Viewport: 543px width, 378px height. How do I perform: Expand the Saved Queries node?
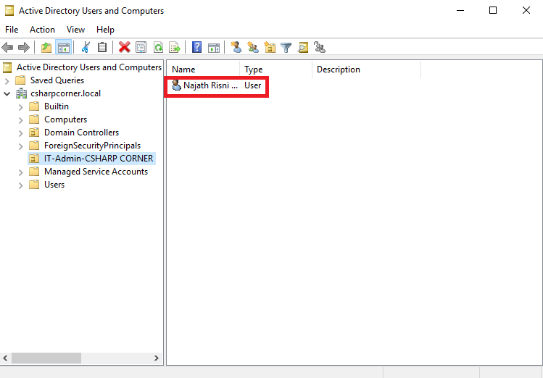pos(7,81)
